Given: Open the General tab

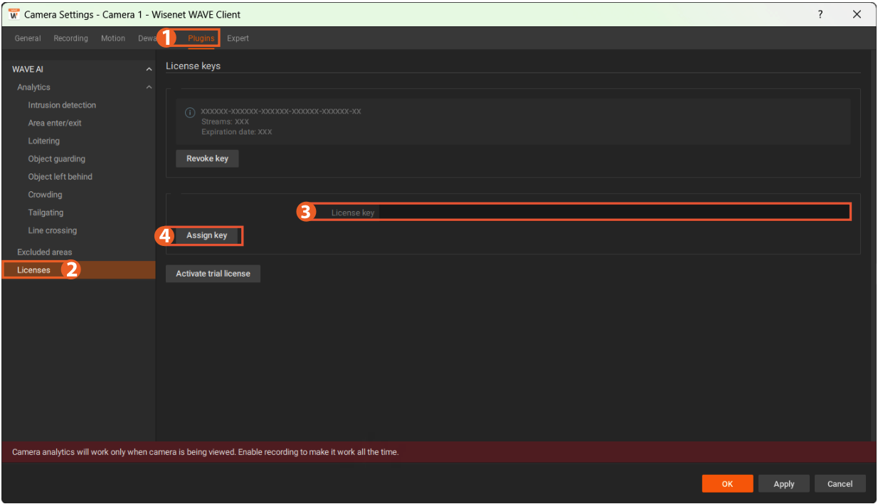Looking at the screenshot, I should click(x=28, y=38).
